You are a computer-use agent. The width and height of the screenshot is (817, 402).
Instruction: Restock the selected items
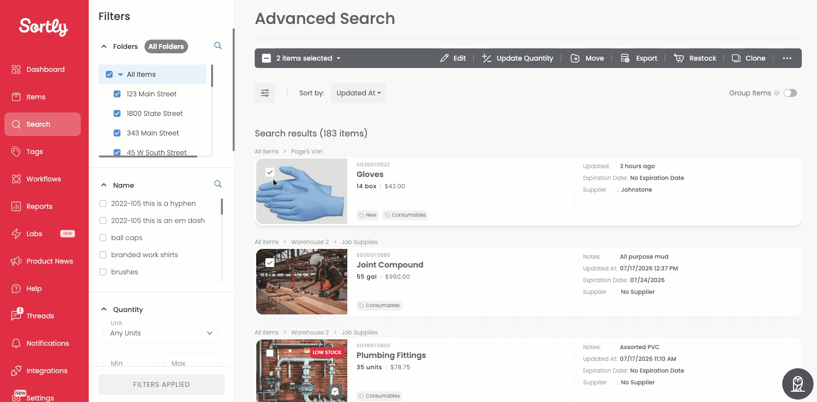point(695,58)
